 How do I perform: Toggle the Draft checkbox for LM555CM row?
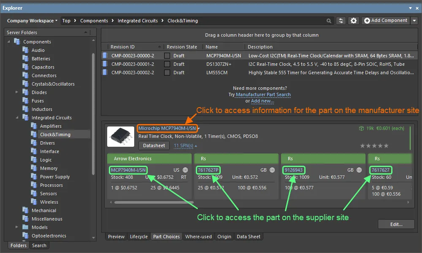click(x=167, y=73)
